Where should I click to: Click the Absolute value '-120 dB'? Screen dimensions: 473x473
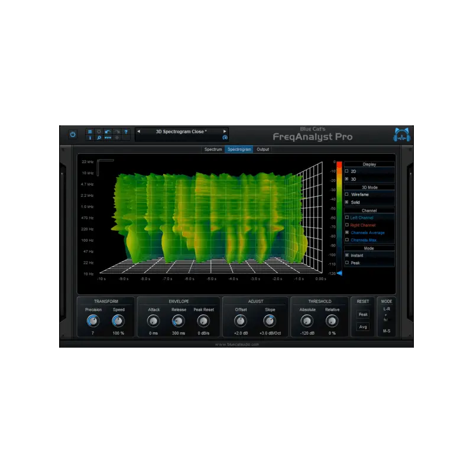[x=307, y=333]
